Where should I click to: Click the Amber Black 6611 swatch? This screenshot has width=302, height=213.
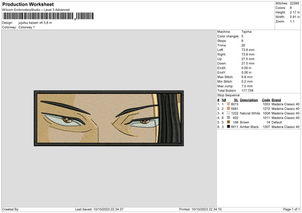point(229,127)
